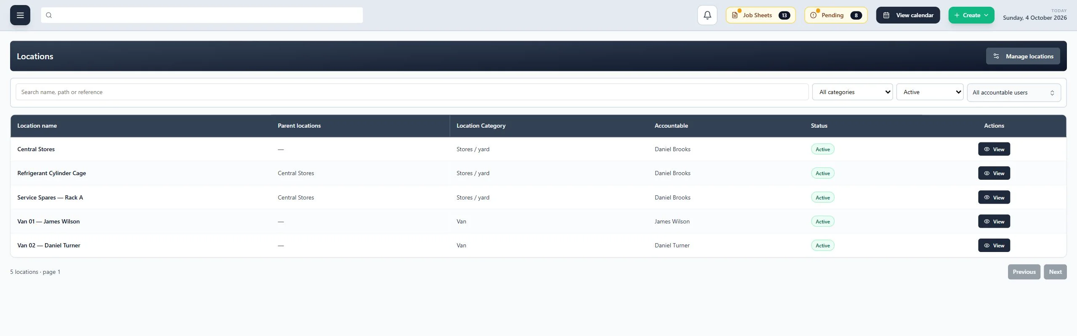Focus the top global search field
The image size is (1077, 336).
(202, 15)
